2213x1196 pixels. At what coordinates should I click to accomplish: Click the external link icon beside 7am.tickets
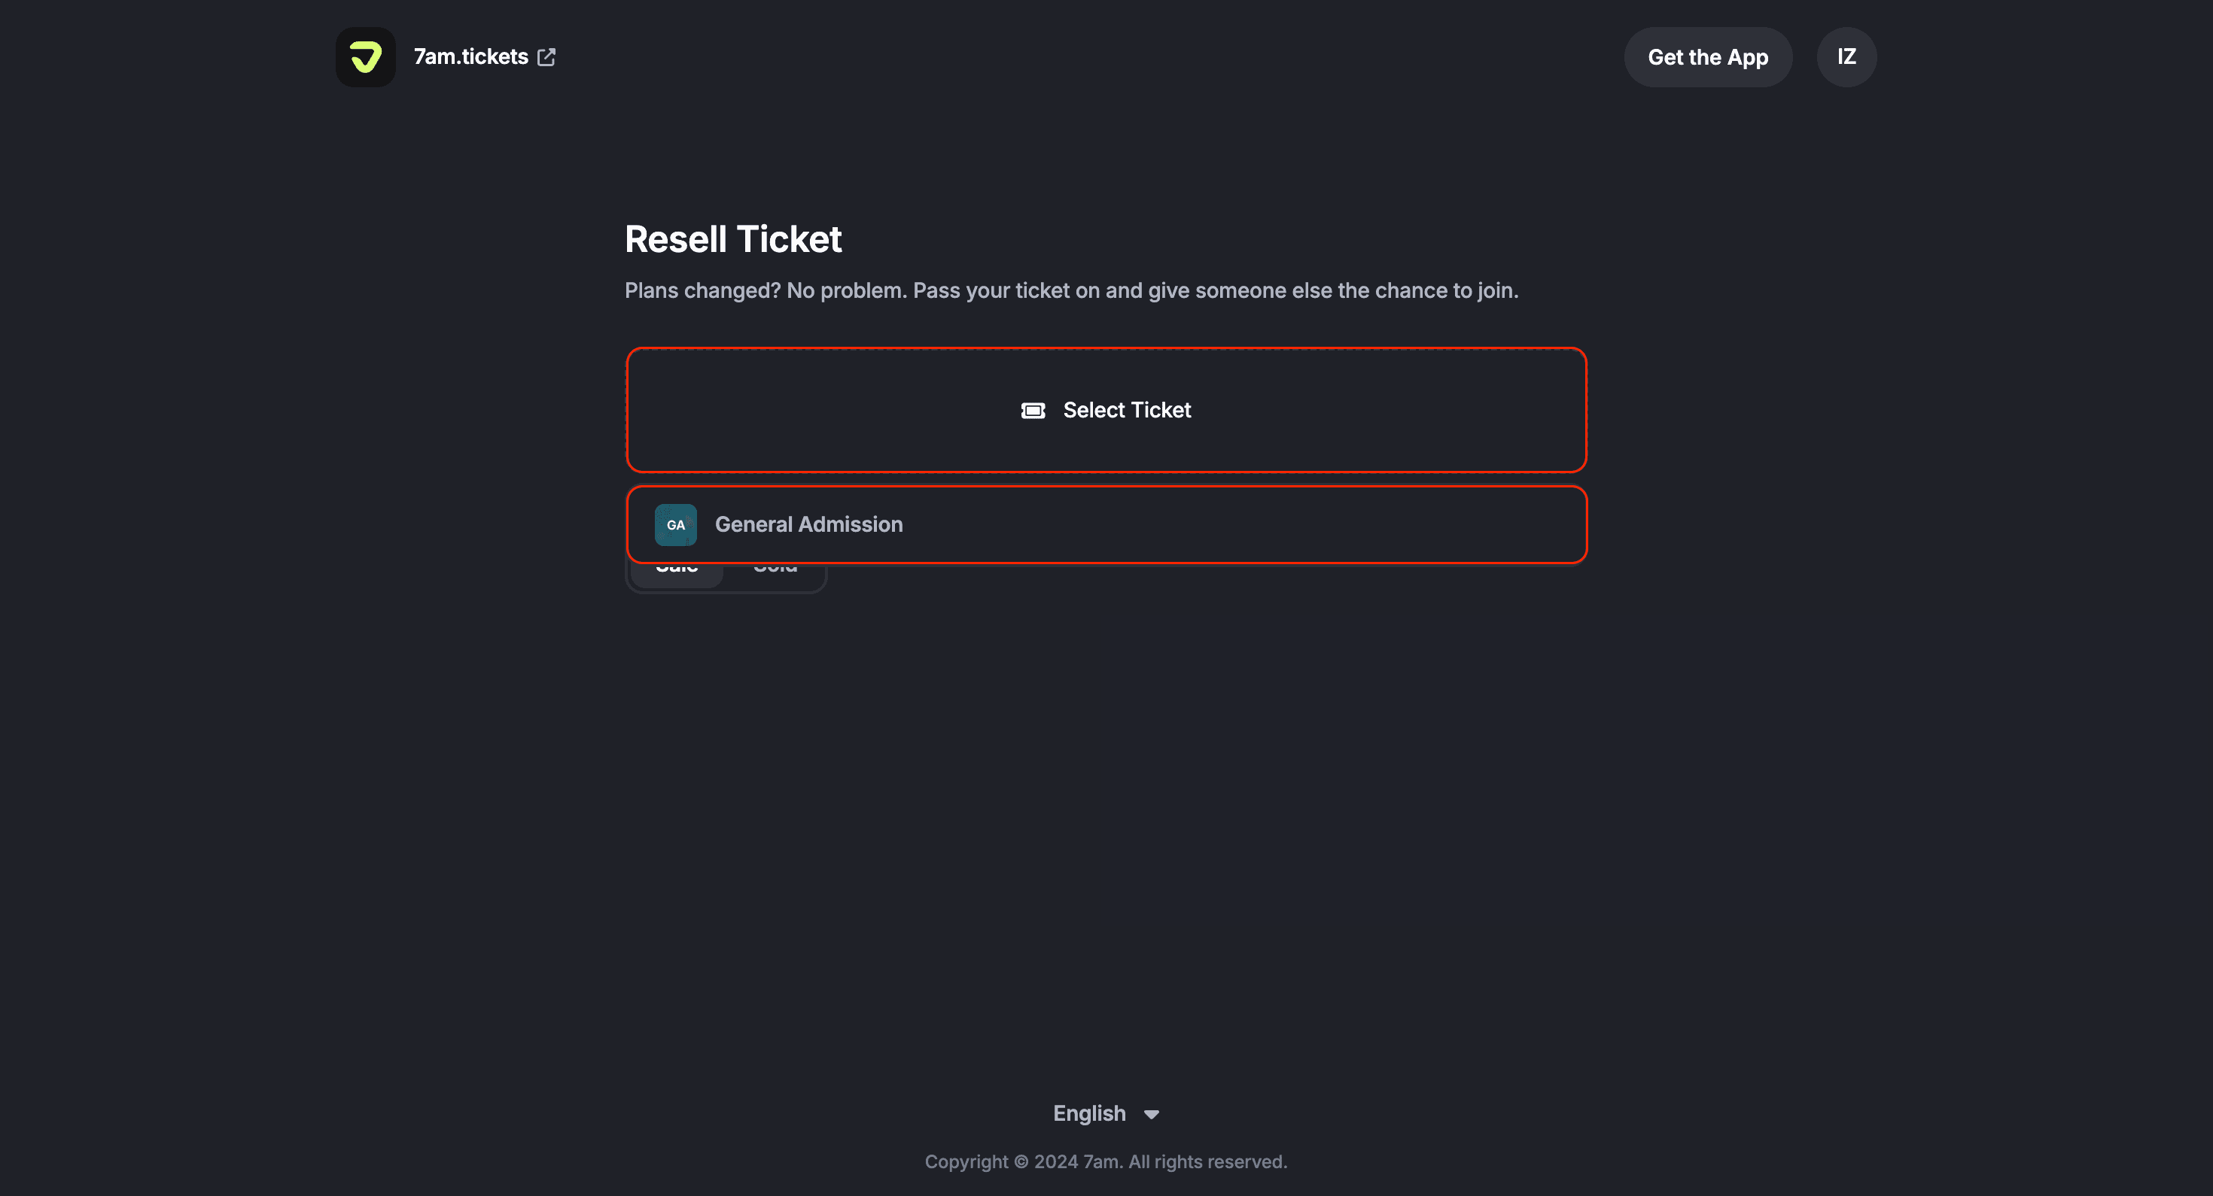coord(546,56)
